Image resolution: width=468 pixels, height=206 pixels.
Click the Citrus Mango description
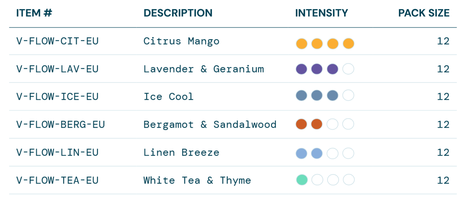(x=181, y=41)
